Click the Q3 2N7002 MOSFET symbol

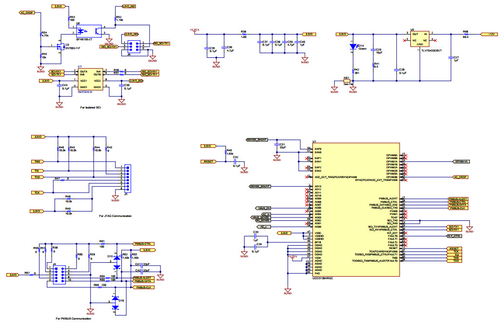61,48
